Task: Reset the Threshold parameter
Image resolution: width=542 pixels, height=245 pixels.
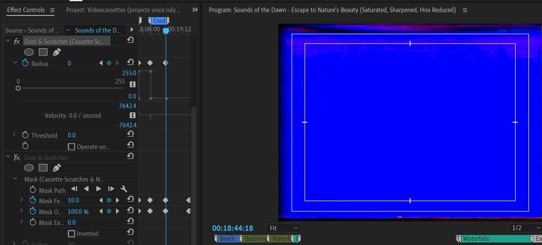Action: pos(131,134)
